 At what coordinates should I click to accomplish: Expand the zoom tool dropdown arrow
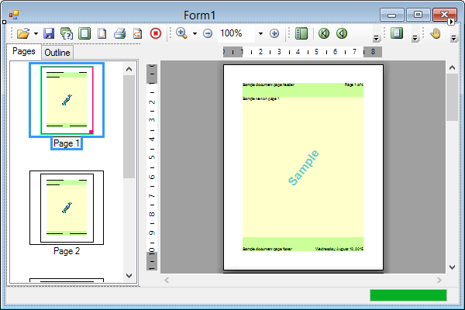point(194,34)
